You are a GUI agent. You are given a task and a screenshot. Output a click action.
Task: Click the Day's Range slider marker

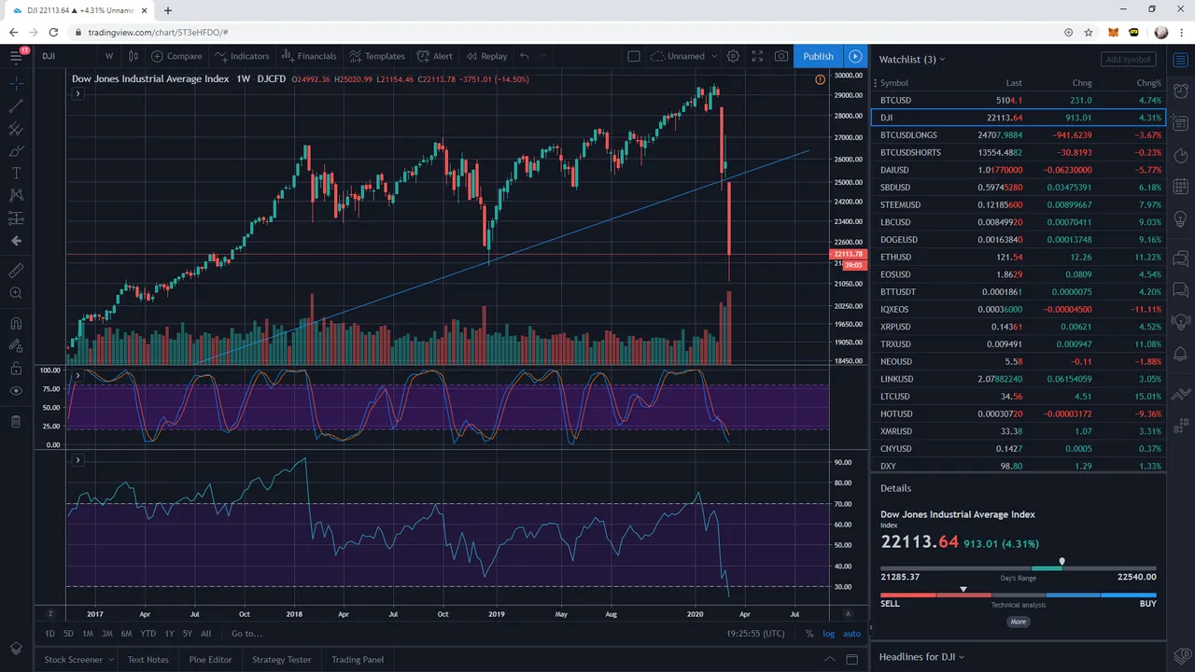(x=1061, y=562)
